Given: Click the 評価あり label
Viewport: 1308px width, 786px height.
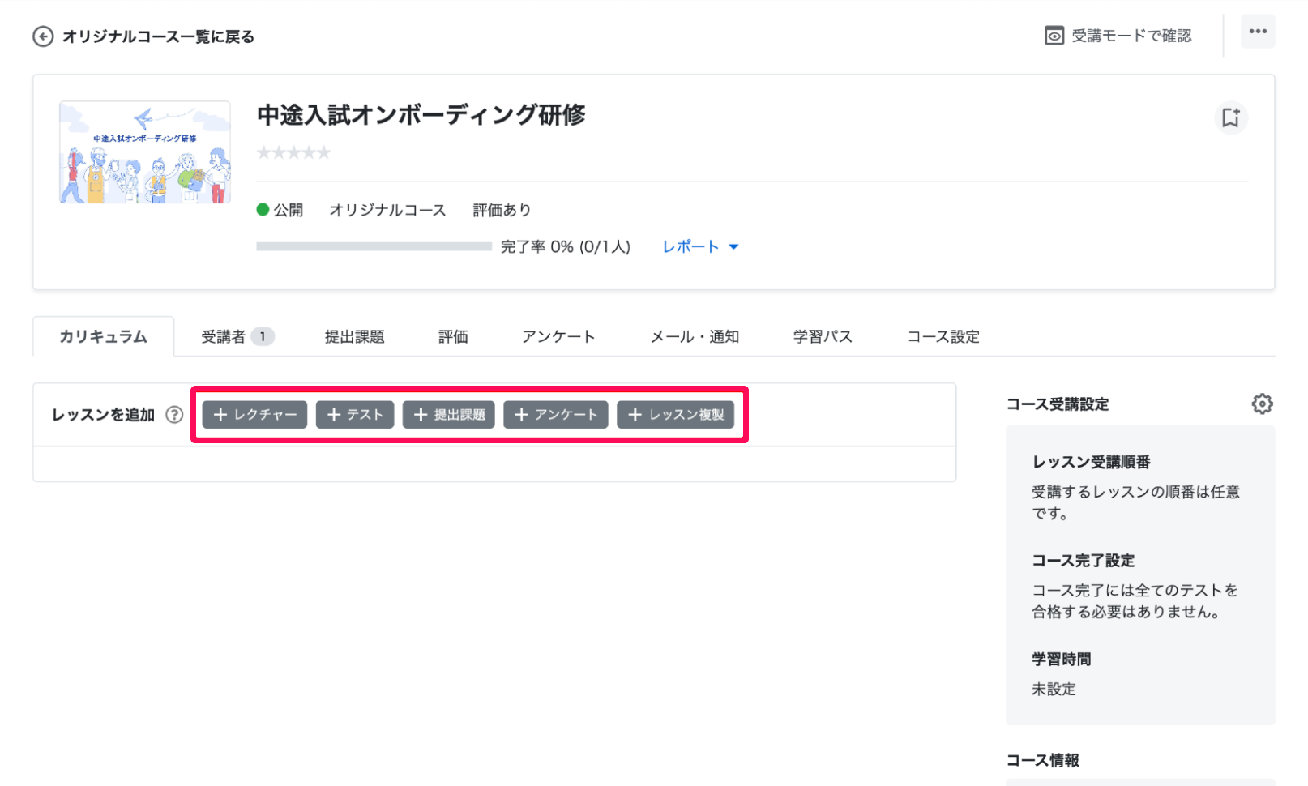Looking at the screenshot, I should point(502,210).
